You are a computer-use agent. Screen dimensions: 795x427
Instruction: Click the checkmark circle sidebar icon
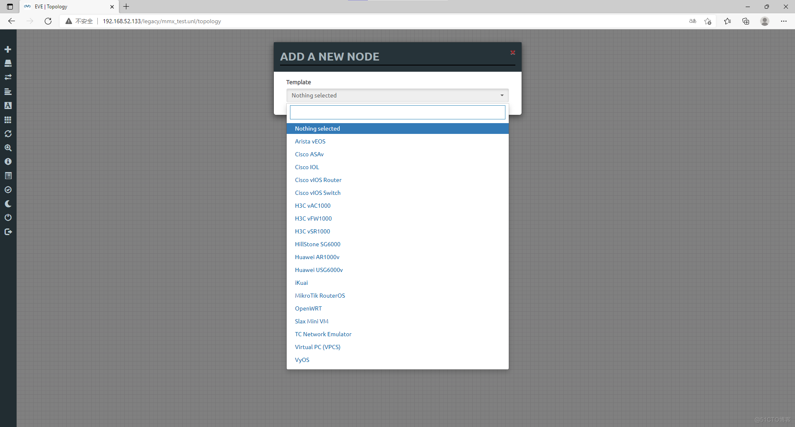pos(8,190)
